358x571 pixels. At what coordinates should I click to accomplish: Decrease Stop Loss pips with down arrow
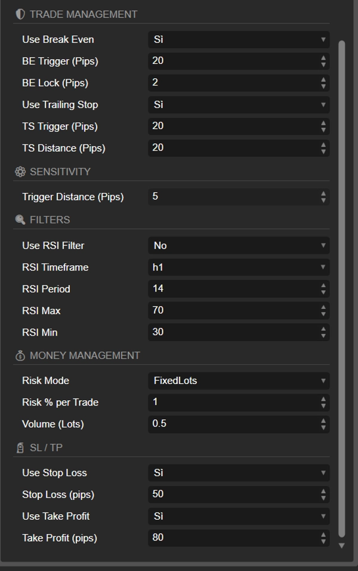(323, 498)
